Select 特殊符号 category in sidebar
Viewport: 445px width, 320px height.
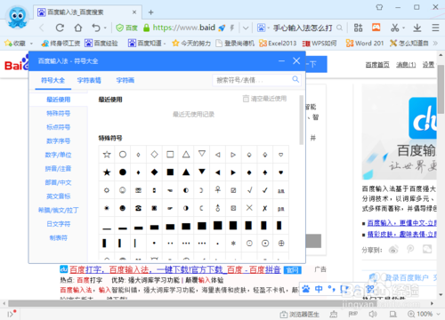tap(59, 114)
